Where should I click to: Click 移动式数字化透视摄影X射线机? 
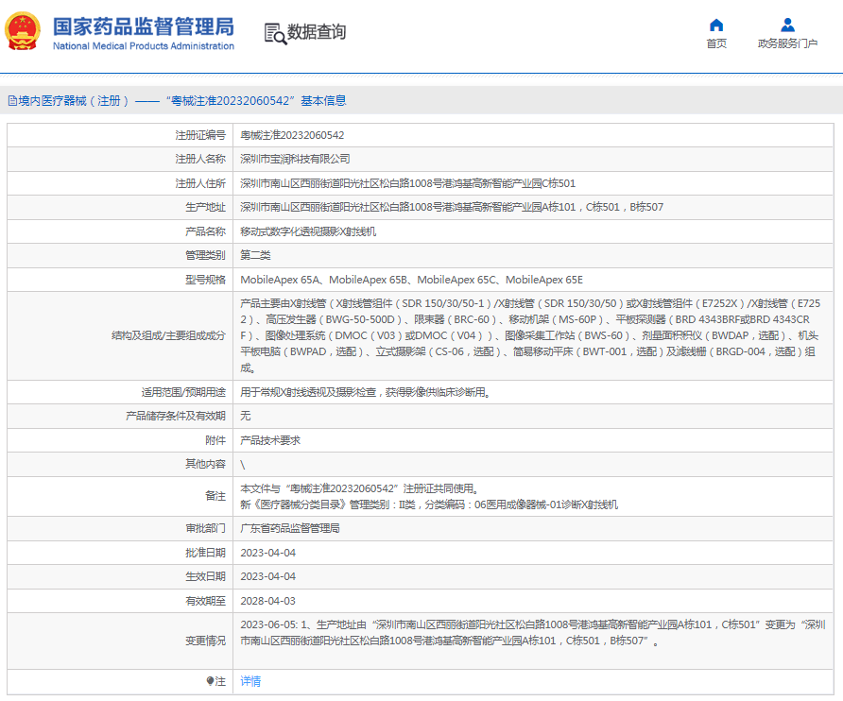coord(308,231)
